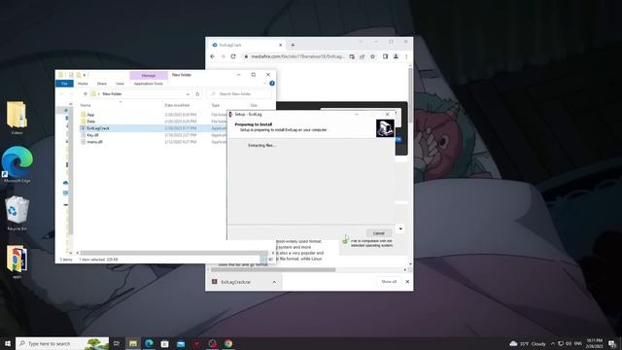Select the Data folder
Image resolution: width=622 pixels, height=350 pixels.
[90, 122]
